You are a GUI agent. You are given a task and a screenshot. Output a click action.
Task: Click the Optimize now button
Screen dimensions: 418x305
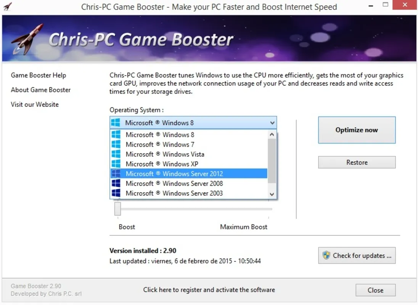(357, 130)
